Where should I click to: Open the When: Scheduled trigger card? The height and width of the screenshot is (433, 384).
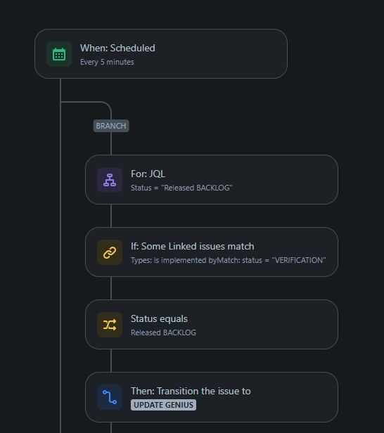pos(161,54)
